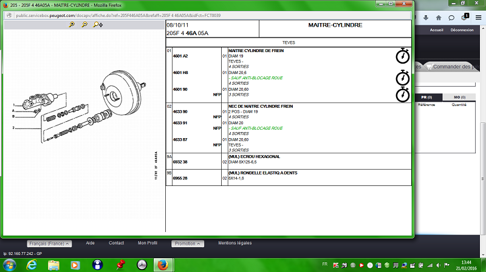486x272 pixels.
Task: Open Firefox hamburger menu
Action: click(x=478, y=18)
